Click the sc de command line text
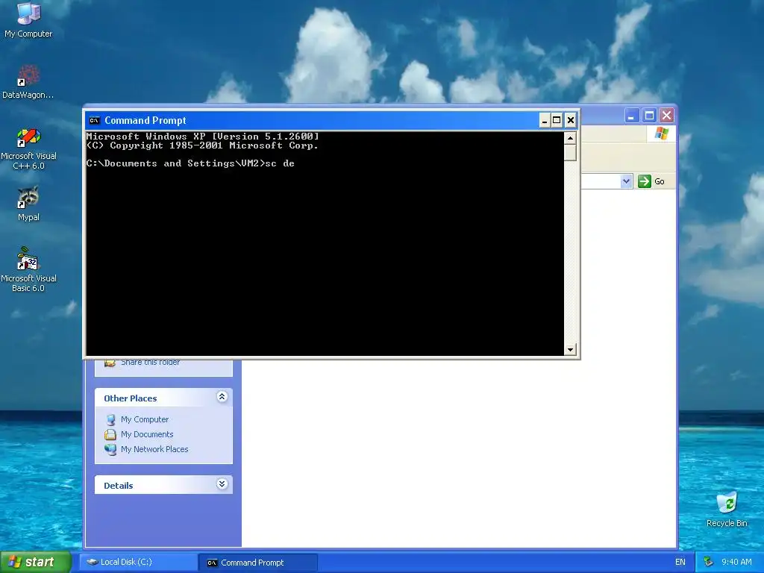Viewport: 764px width, 573px height. point(280,163)
